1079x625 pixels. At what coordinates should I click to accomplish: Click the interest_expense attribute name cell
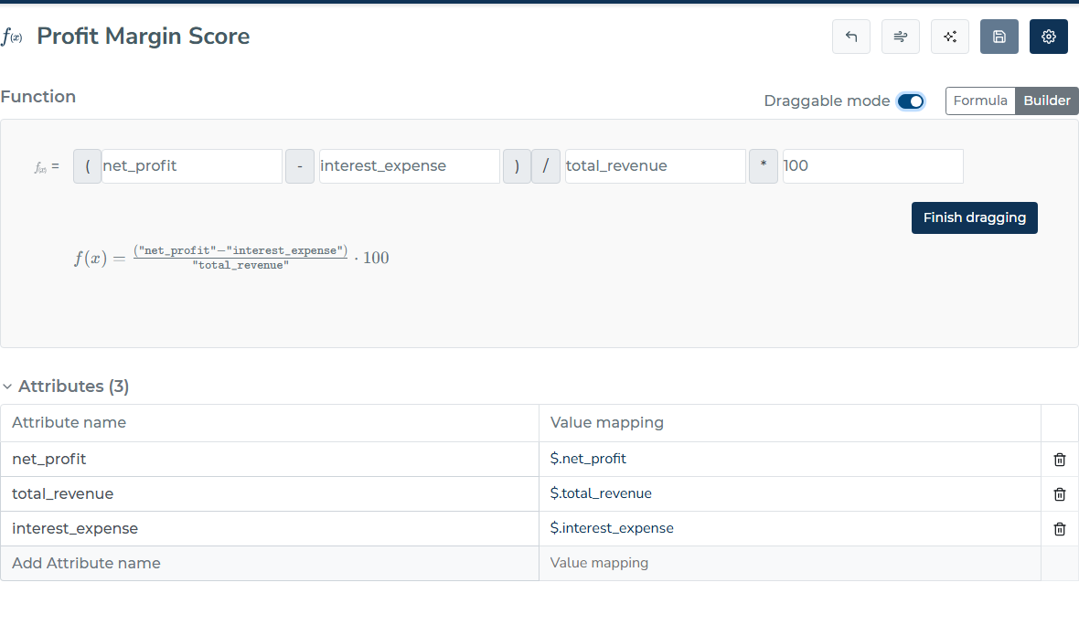[270, 529]
